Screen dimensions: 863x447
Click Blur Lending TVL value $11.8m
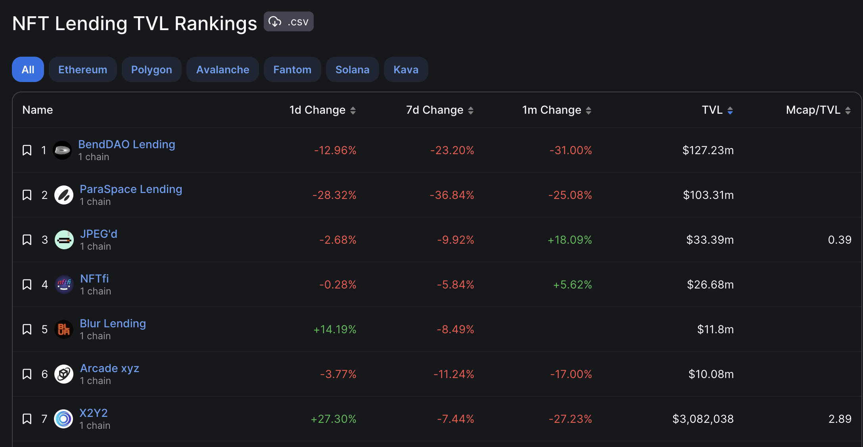click(x=715, y=329)
